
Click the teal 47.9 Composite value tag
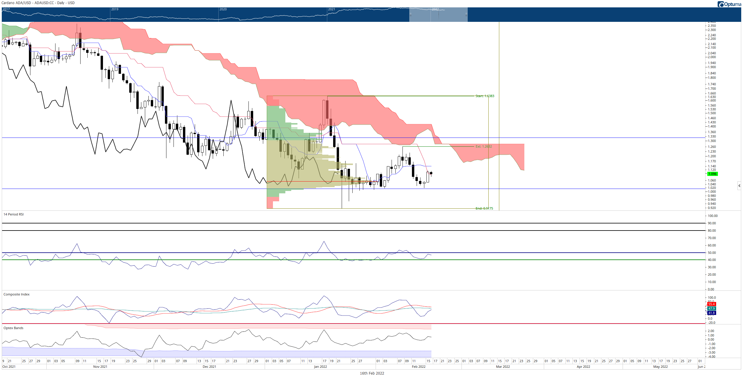tap(711, 308)
